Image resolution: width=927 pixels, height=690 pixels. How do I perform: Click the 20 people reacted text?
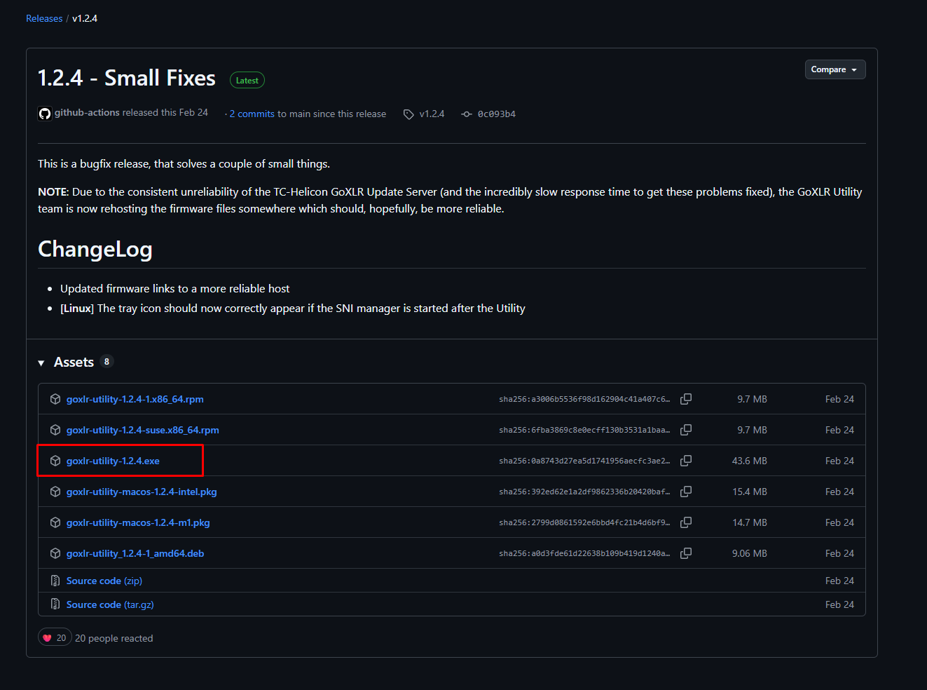114,638
